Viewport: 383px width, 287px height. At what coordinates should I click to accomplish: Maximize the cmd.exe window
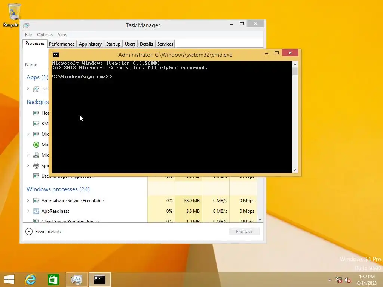coord(277,53)
